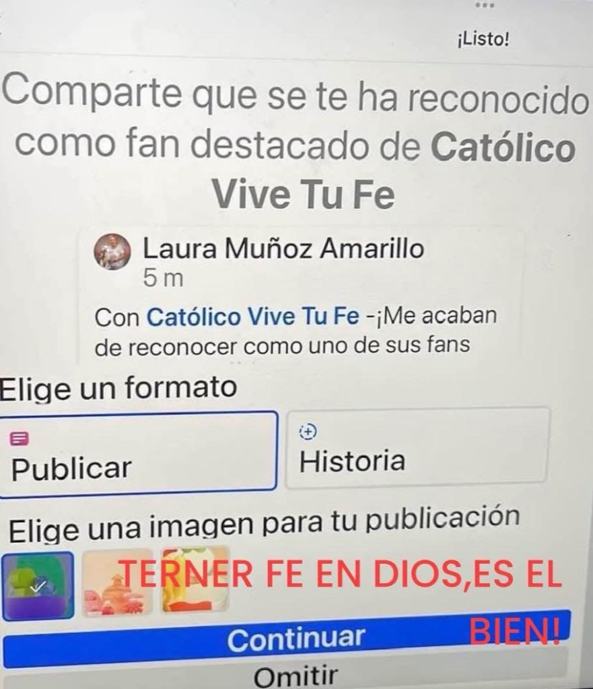Choose the pink image thumbnail

pos(118,581)
